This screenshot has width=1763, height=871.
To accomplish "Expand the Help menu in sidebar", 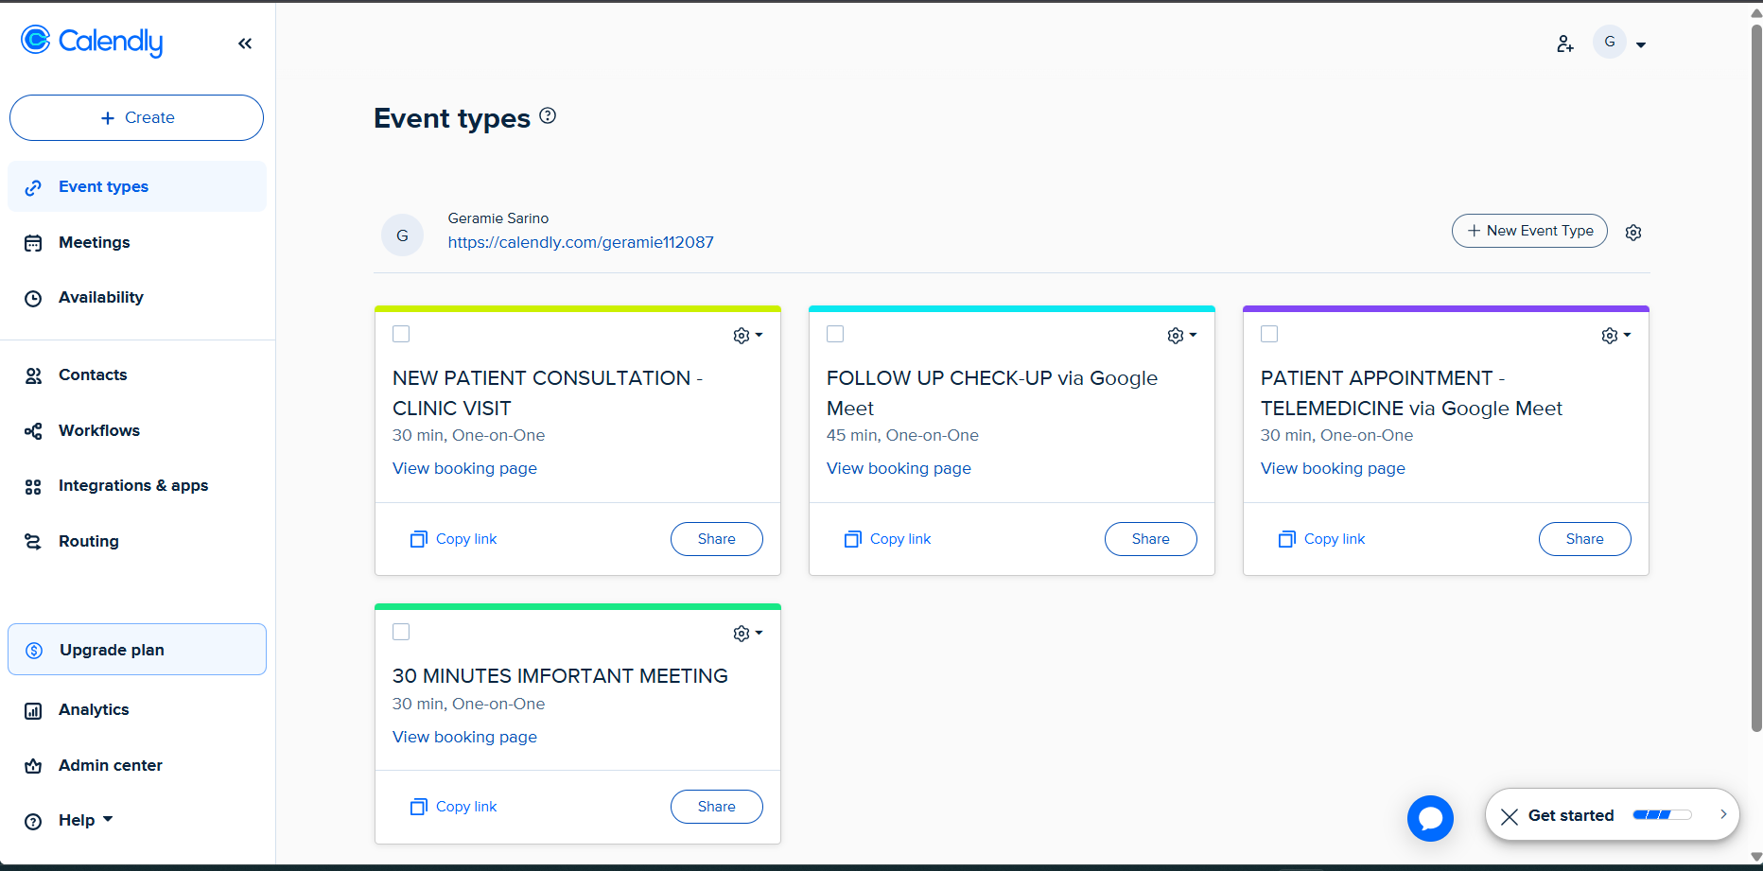I will [x=85, y=820].
